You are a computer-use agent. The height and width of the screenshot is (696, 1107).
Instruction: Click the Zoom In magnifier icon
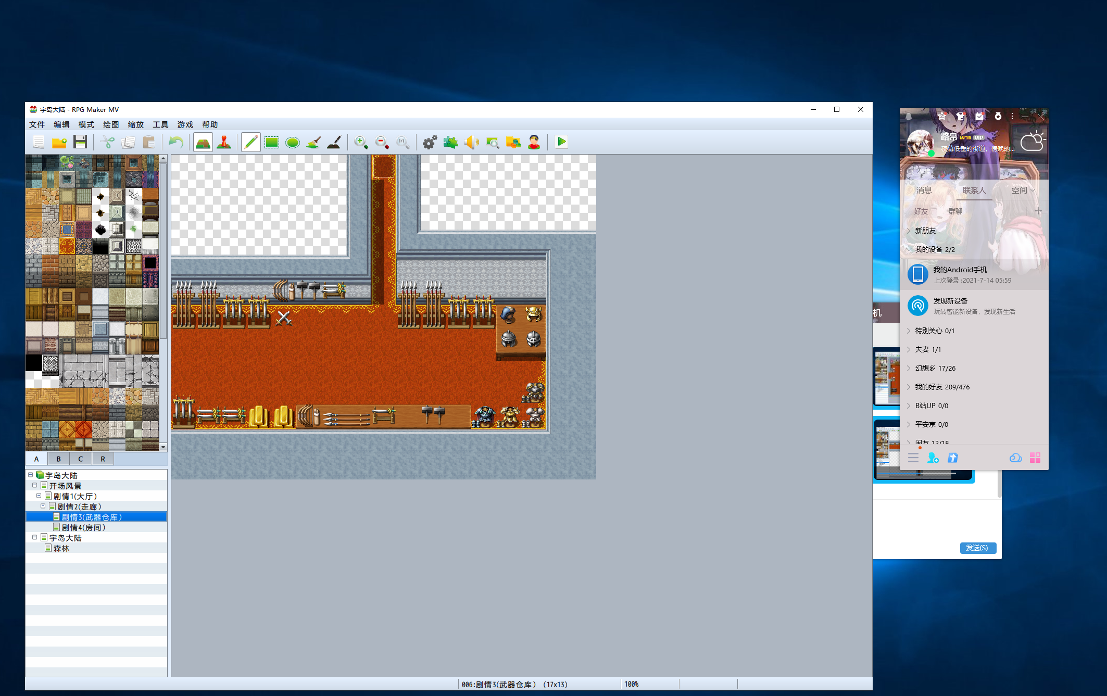[x=361, y=142]
